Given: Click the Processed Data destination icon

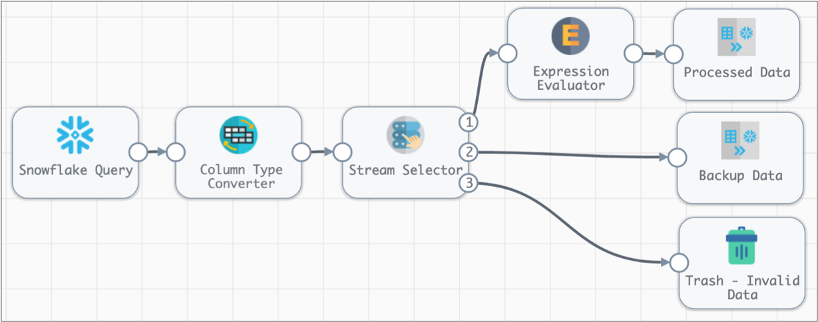Looking at the screenshot, I should (x=736, y=40).
